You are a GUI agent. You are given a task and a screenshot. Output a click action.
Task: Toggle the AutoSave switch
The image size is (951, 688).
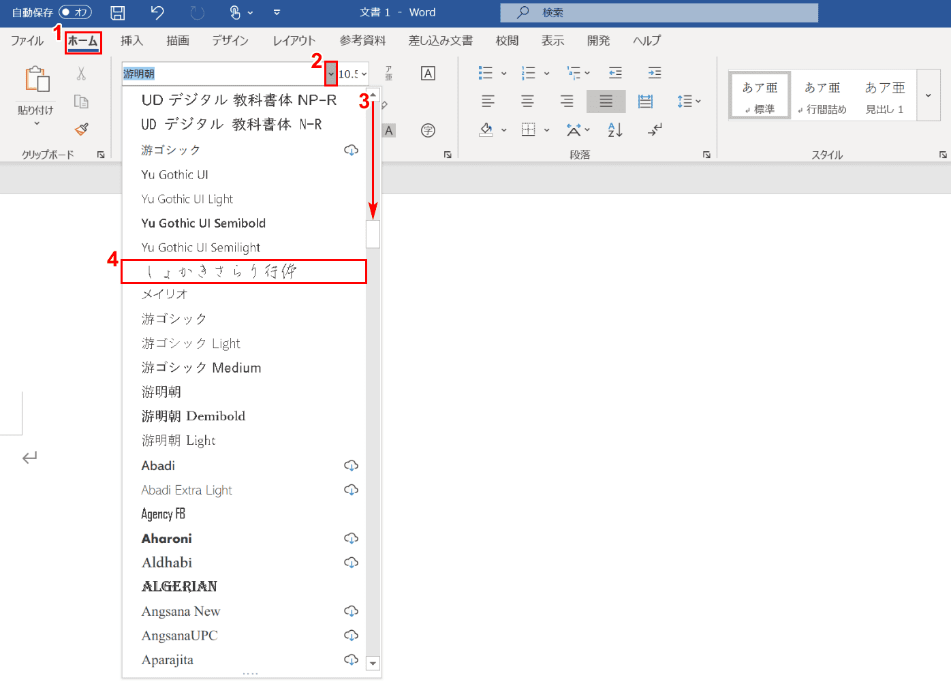point(75,12)
